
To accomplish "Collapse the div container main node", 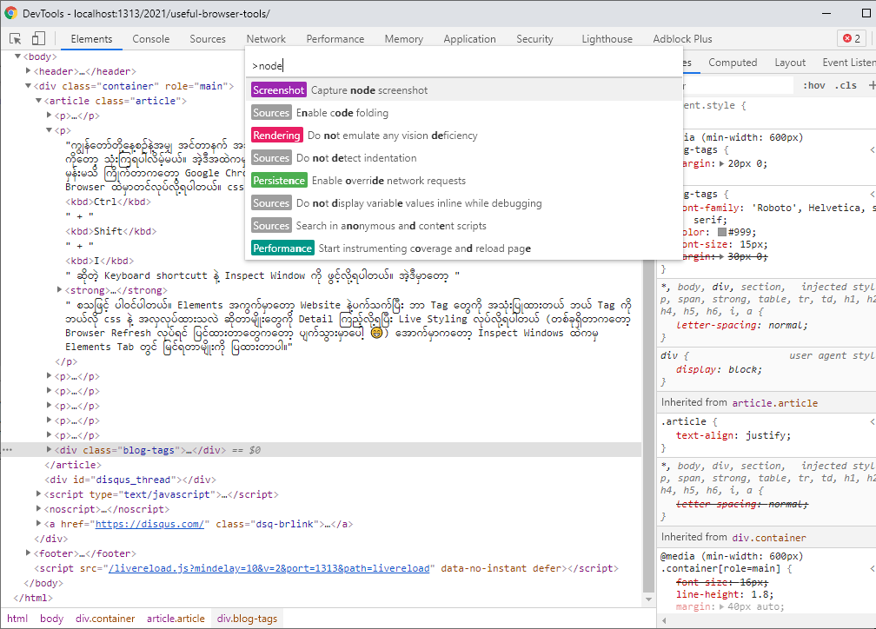I will pyautogui.click(x=28, y=86).
